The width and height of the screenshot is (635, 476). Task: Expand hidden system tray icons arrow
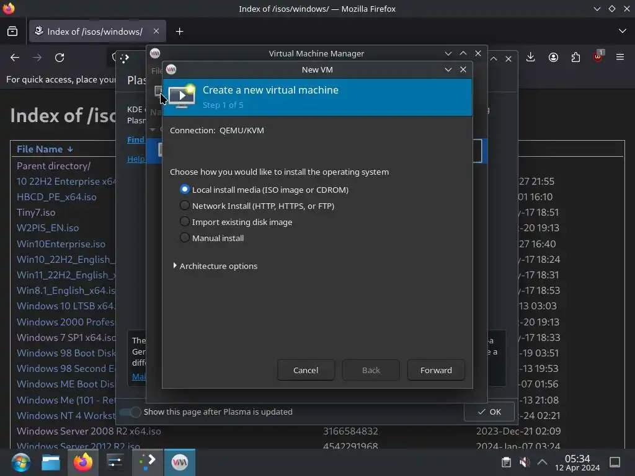pyautogui.click(x=542, y=462)
